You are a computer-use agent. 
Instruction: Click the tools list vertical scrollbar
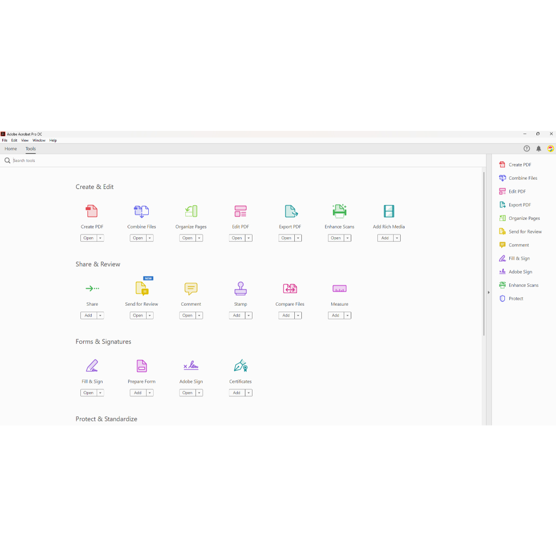pyautogui.click(x=484, y=254)
